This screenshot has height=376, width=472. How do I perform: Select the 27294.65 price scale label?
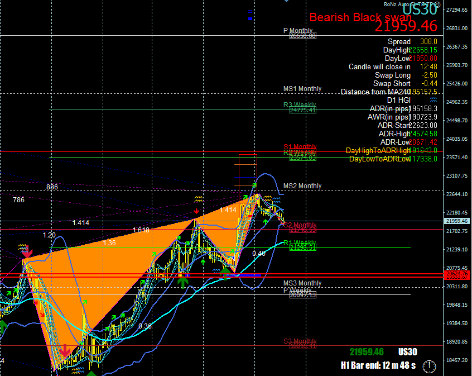tap(456, 10)
